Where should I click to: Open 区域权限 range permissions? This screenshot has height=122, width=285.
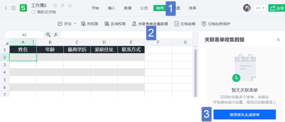pos(115,24)
